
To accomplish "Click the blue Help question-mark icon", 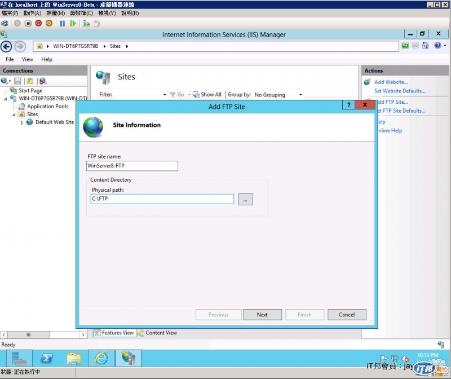I will (x=437, y=46).
